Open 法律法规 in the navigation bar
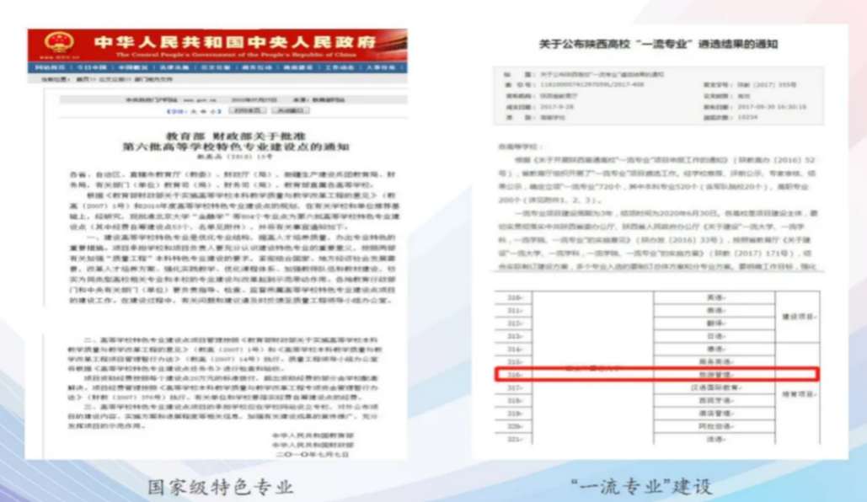 174,68
